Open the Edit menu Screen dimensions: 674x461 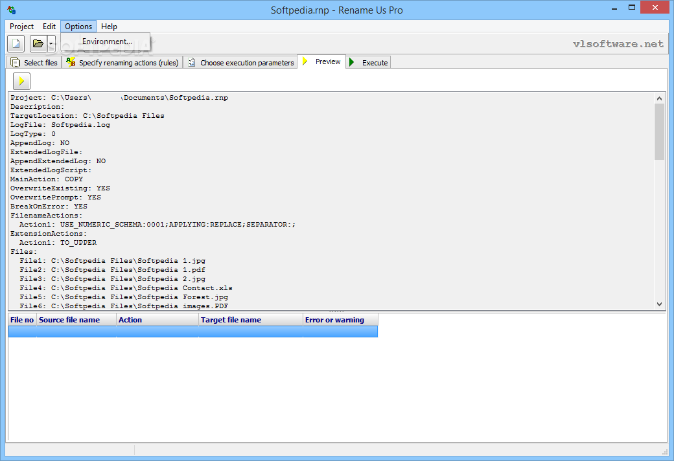pos(49,27)
